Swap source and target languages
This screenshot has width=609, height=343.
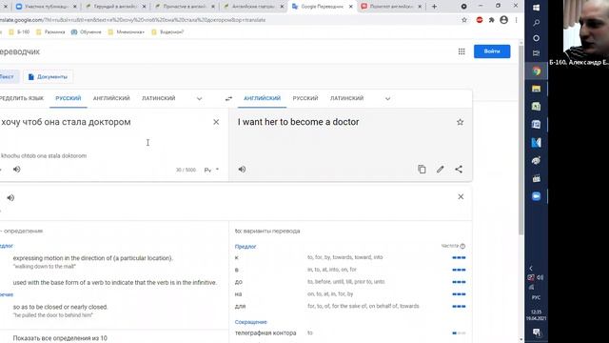pyautogui.click(x=228, y=99)
